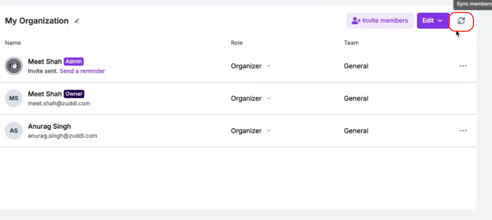
Task: Open the three-dot menu for Anurag Singh
Action: [x=463, y=131]
